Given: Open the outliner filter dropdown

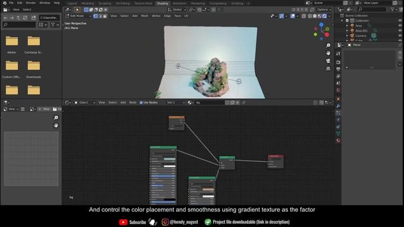Looking at the screenshot, I should pos(394,9).
